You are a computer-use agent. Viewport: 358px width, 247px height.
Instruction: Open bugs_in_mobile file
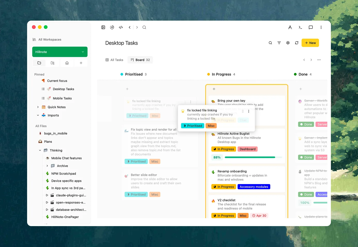[x=55, y=133]
